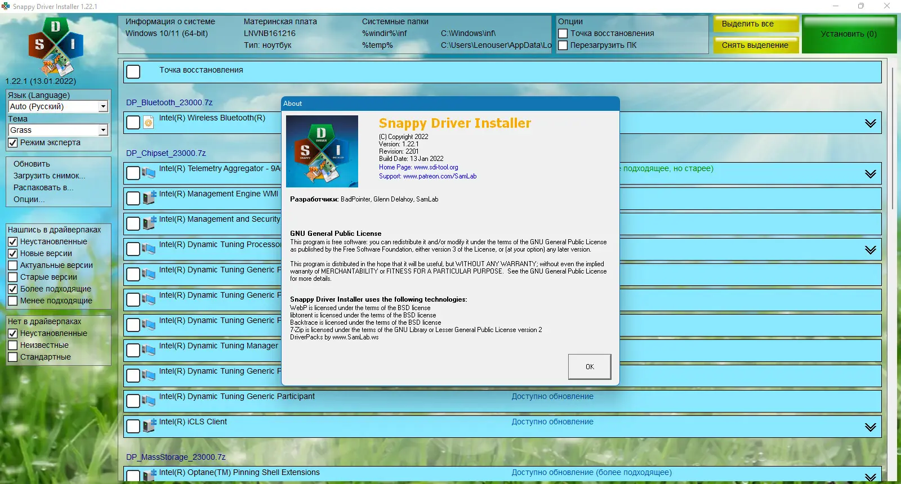Screen dimensions: 901x484
Task: Click the Telemetry Aggregator device icon
Action: pos(149,173)
